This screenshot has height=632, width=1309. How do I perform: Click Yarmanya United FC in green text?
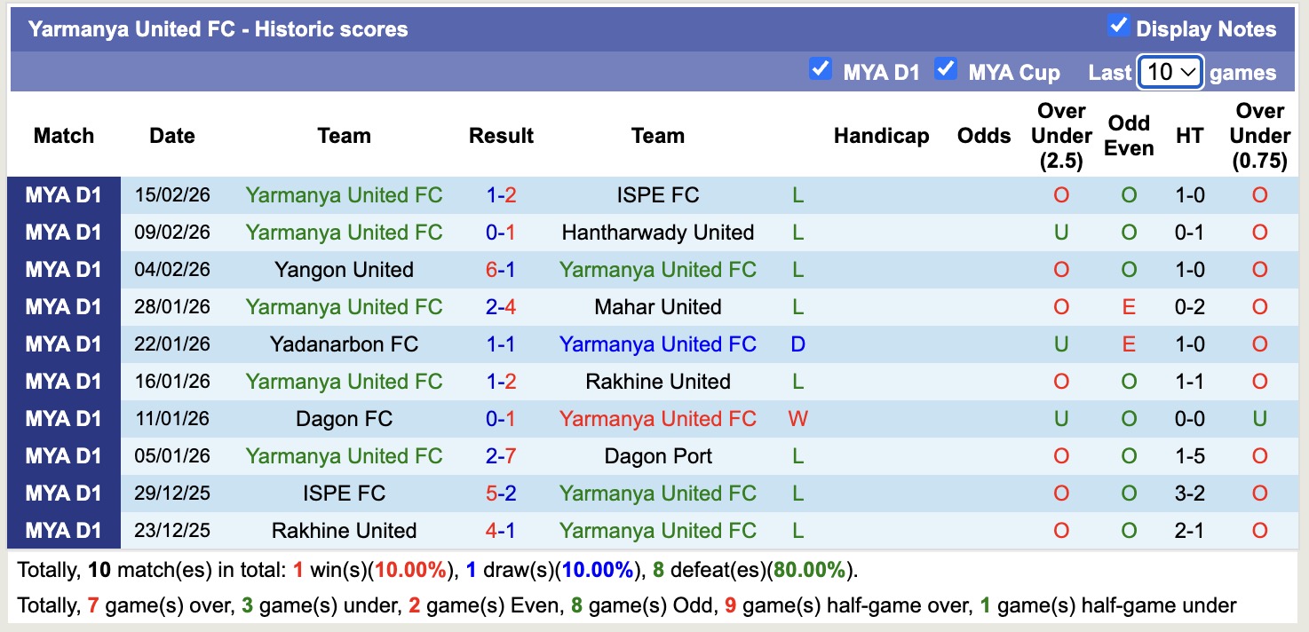tap(344, 194)
